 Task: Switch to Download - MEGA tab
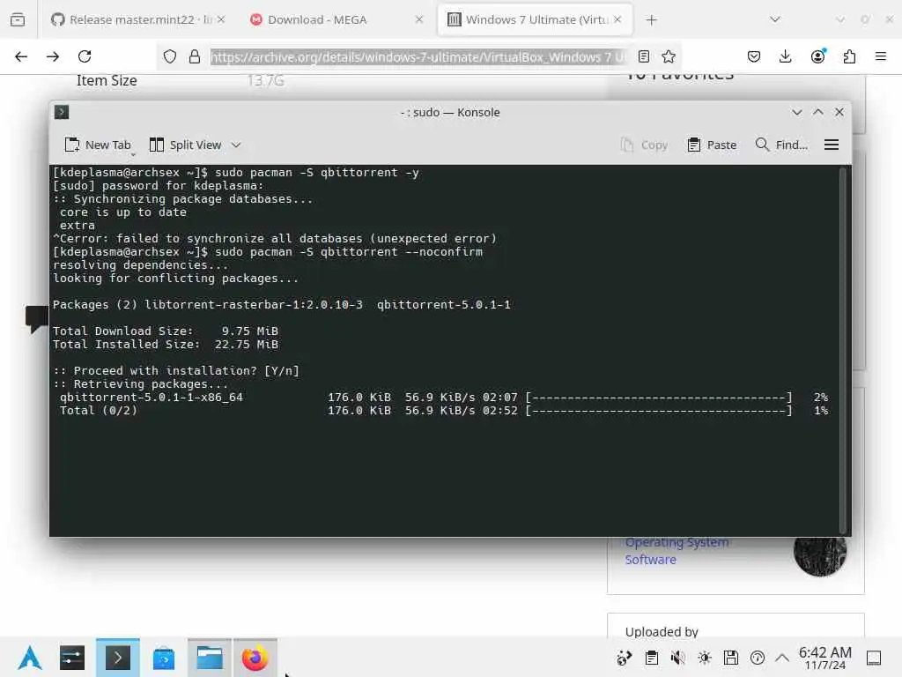click(x=317, y=19)
